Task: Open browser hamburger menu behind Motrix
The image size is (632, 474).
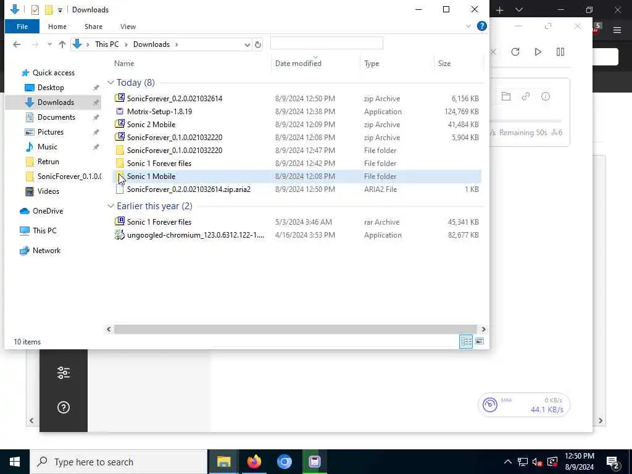Action: point(617,30)
